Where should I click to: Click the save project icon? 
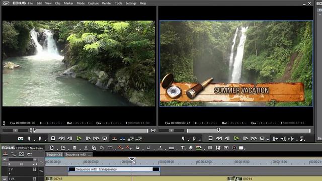coord(74,148)
